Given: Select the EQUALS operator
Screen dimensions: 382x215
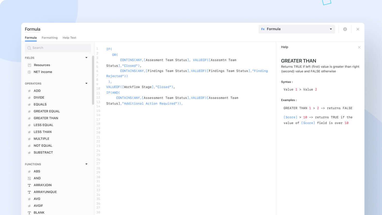Looking at the screenshot, I should pyautogui.click(x=40, y=104).
